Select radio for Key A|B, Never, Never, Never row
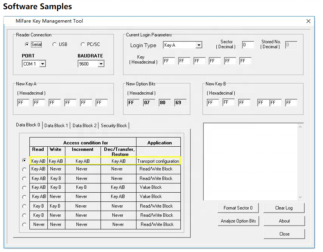 point(24,169)
